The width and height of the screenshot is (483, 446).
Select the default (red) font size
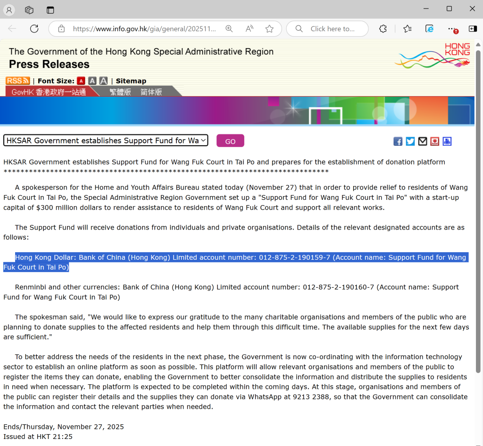(x=81, y=81)
